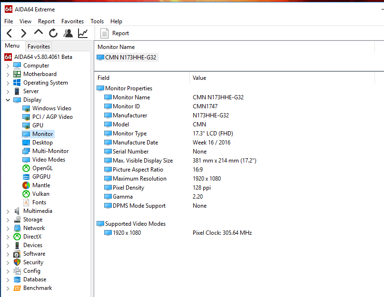Open the Report menu
The image size is (384, 297).
(46, 21)
